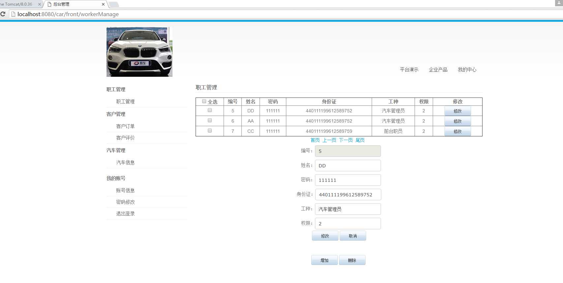Viewport: 563px width, 283px height.
Task: Open 密码修改 in sidebar
Action: pyautogui.click(x=125, y=202)
